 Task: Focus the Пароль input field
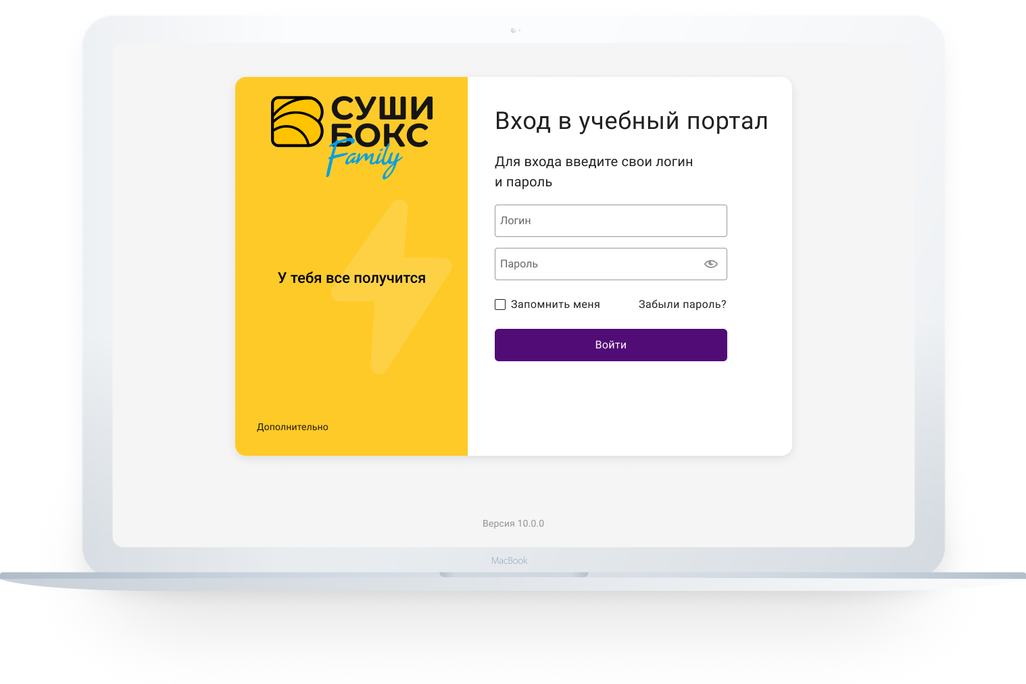point(610,264)
